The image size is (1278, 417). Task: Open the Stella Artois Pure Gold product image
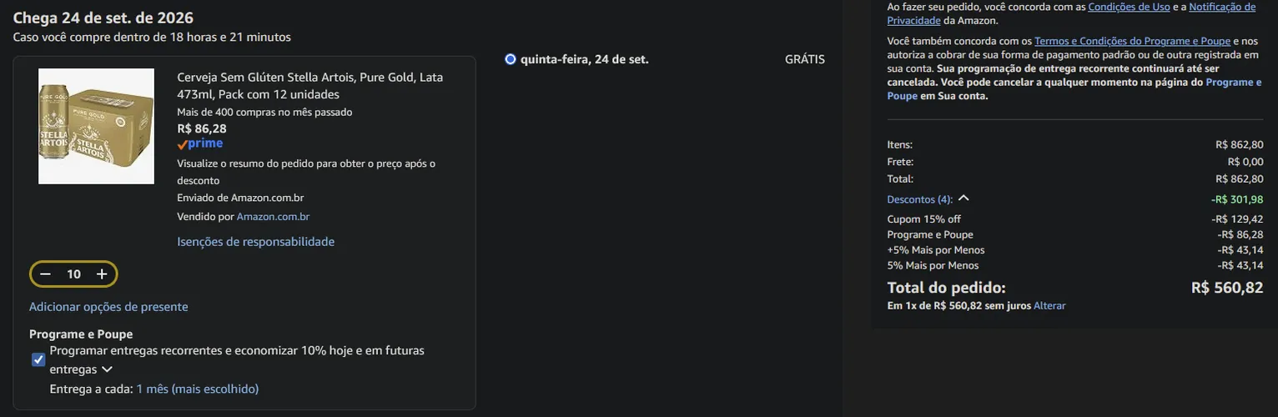97,126
